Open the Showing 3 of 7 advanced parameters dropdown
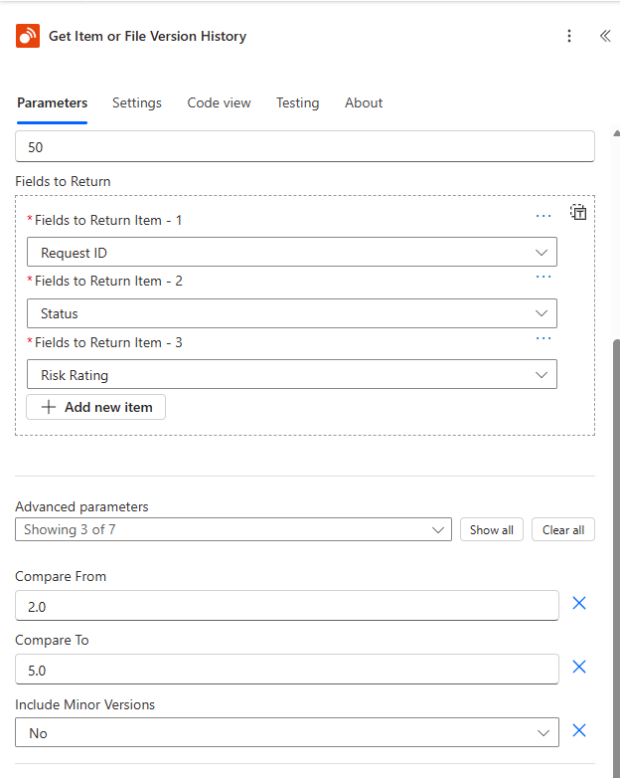 pyautogui.click(x=233, y=529)
